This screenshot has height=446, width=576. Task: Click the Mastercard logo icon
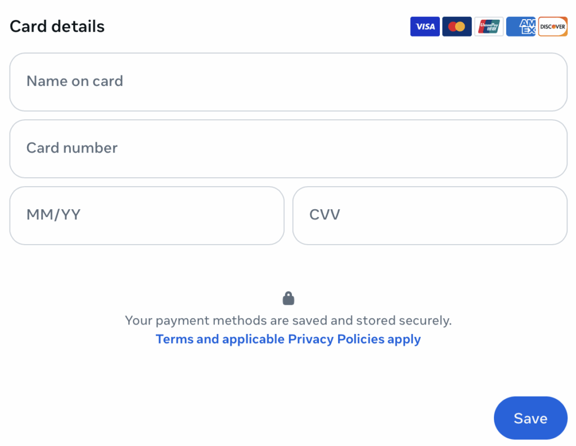click(x=457, y=26)
